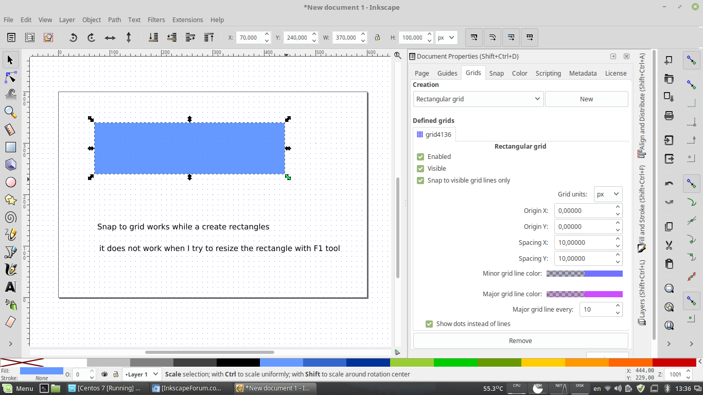Click the Major grid line color swatch
The height and width of the screenshot is (395, 703).
pyautogui.click(x=584, y=294)
